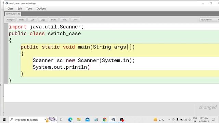The height and width of the screenshot is (123, 219).
Task: Open Task View in the taskbar
Action: pos(62,120)
